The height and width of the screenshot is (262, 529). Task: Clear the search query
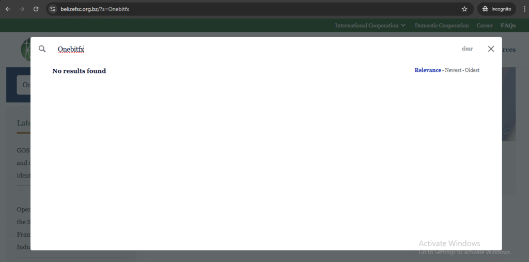click(467, 49)
